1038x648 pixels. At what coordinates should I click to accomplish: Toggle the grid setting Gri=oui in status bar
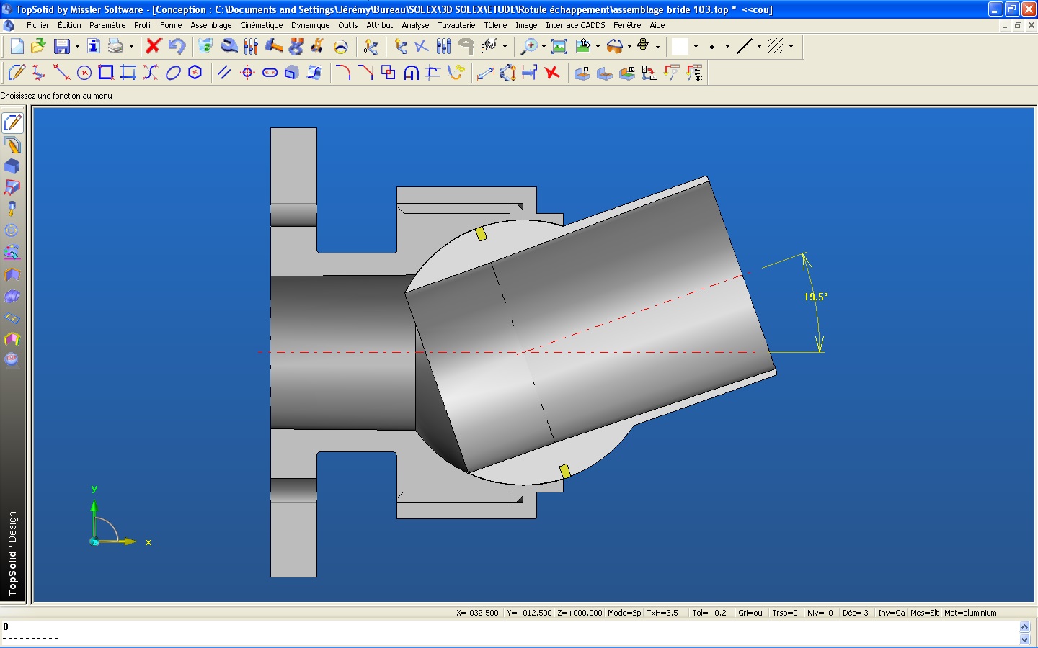(750, 613)
